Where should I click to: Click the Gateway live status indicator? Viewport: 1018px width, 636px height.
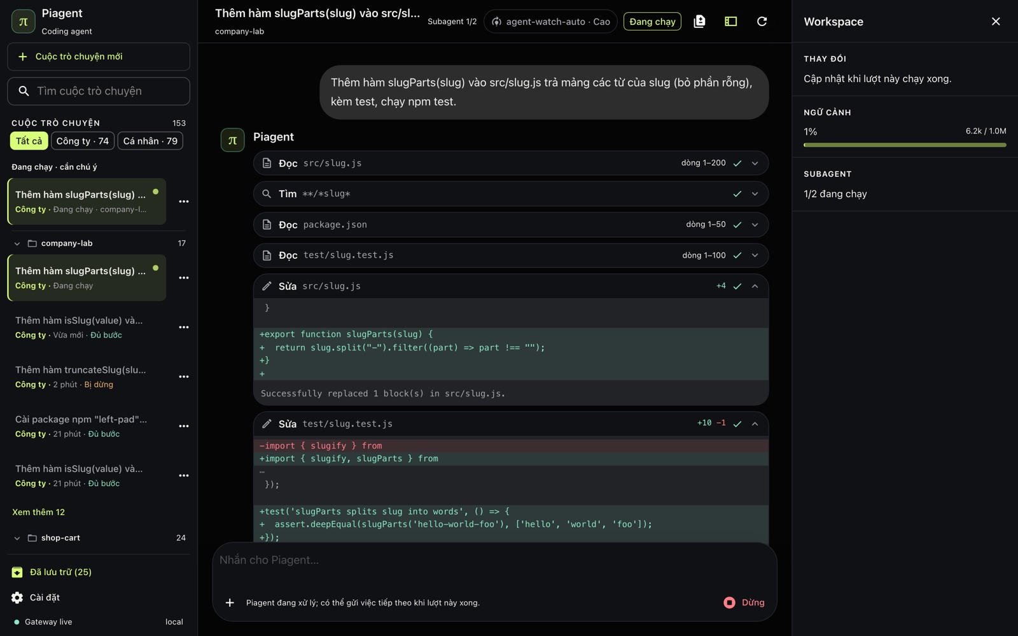coord(43,622)
